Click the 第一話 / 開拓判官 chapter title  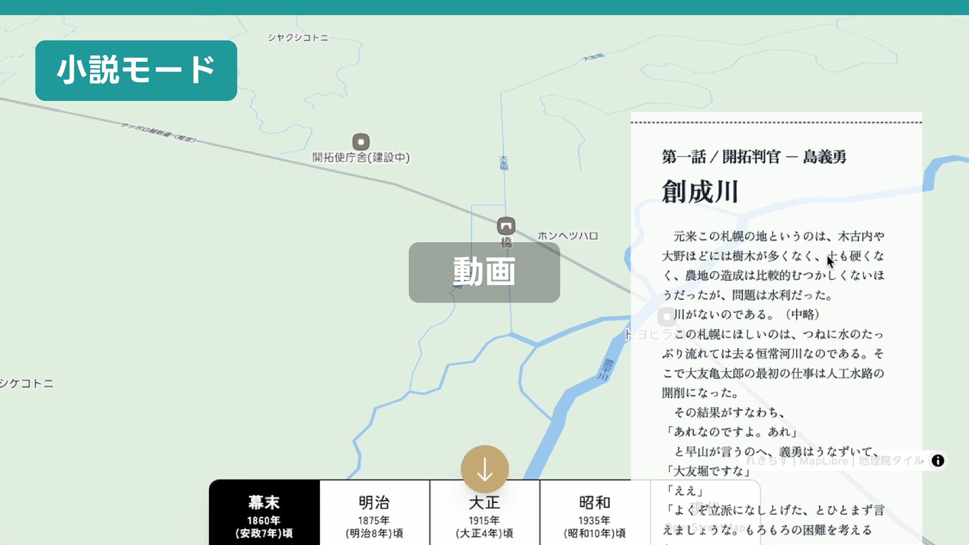[x=754, y=157]
